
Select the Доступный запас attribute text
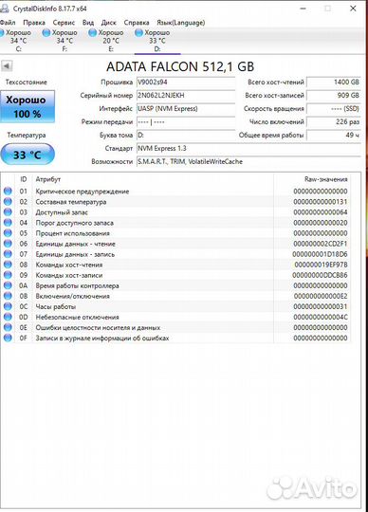[62, 212]
